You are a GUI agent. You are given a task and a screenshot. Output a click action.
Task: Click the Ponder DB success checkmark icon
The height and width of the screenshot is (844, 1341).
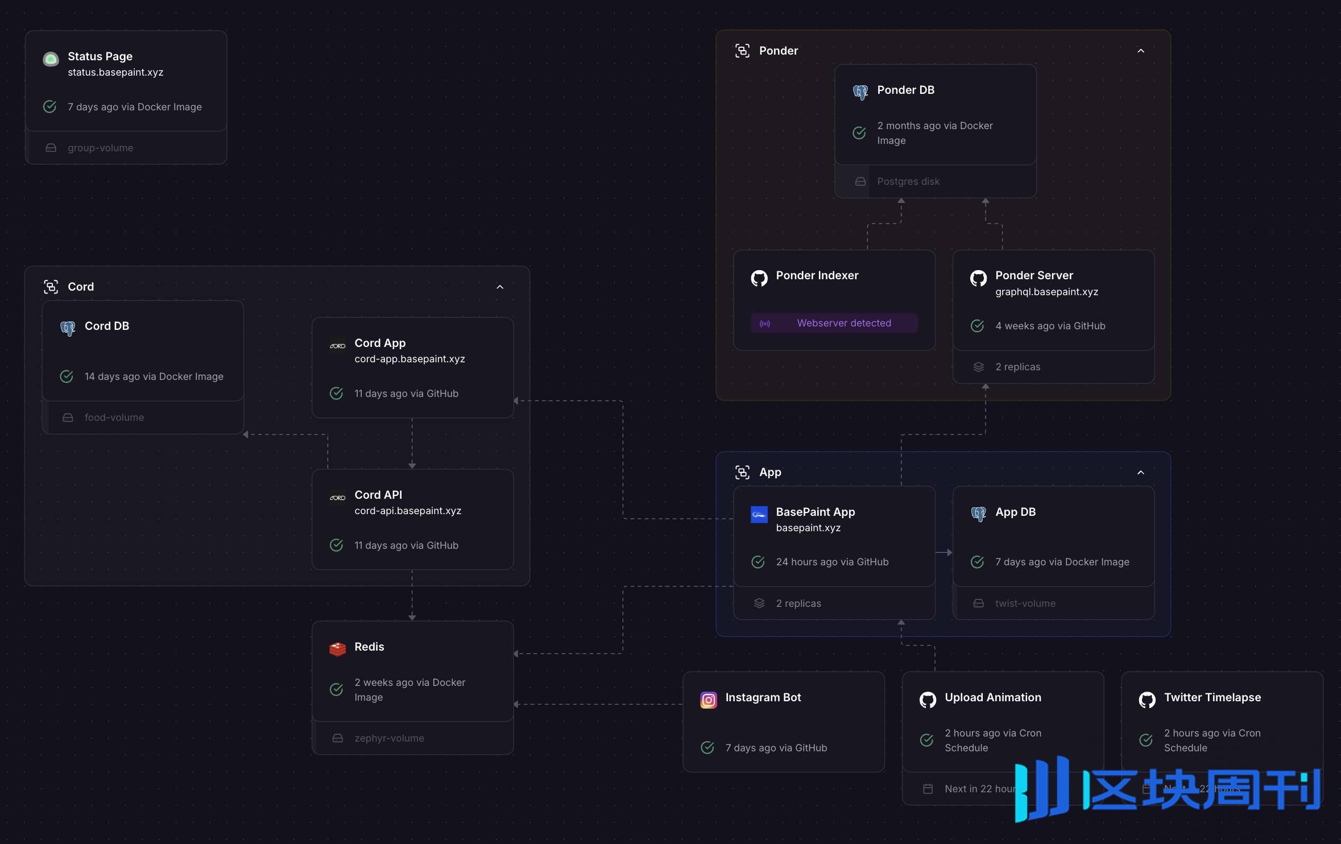(x=859, y=133)
